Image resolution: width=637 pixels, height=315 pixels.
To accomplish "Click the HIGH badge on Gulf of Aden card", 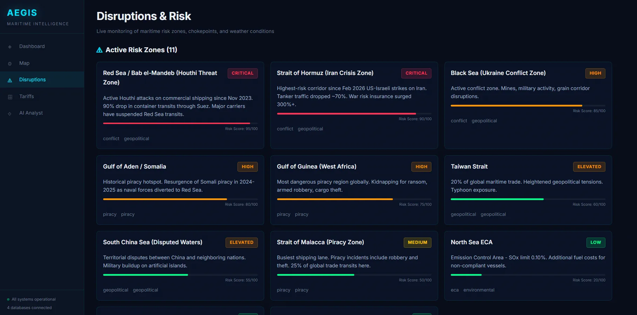I will point(247,167).
